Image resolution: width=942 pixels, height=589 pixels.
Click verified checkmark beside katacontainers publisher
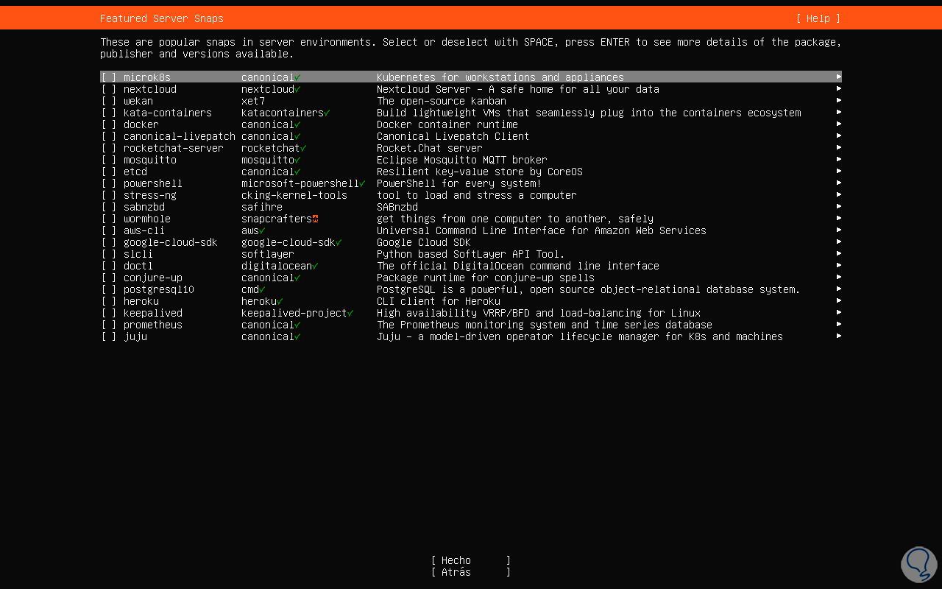(327, 113)
